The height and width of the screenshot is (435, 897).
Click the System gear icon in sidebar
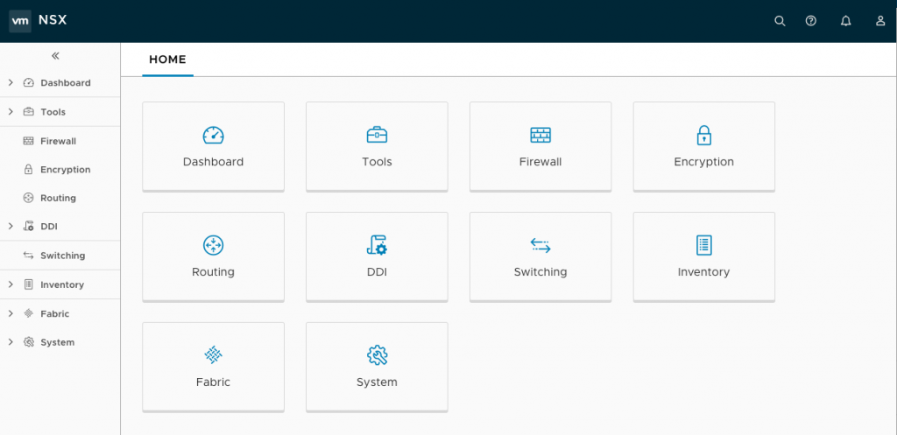tap(29, 342)
